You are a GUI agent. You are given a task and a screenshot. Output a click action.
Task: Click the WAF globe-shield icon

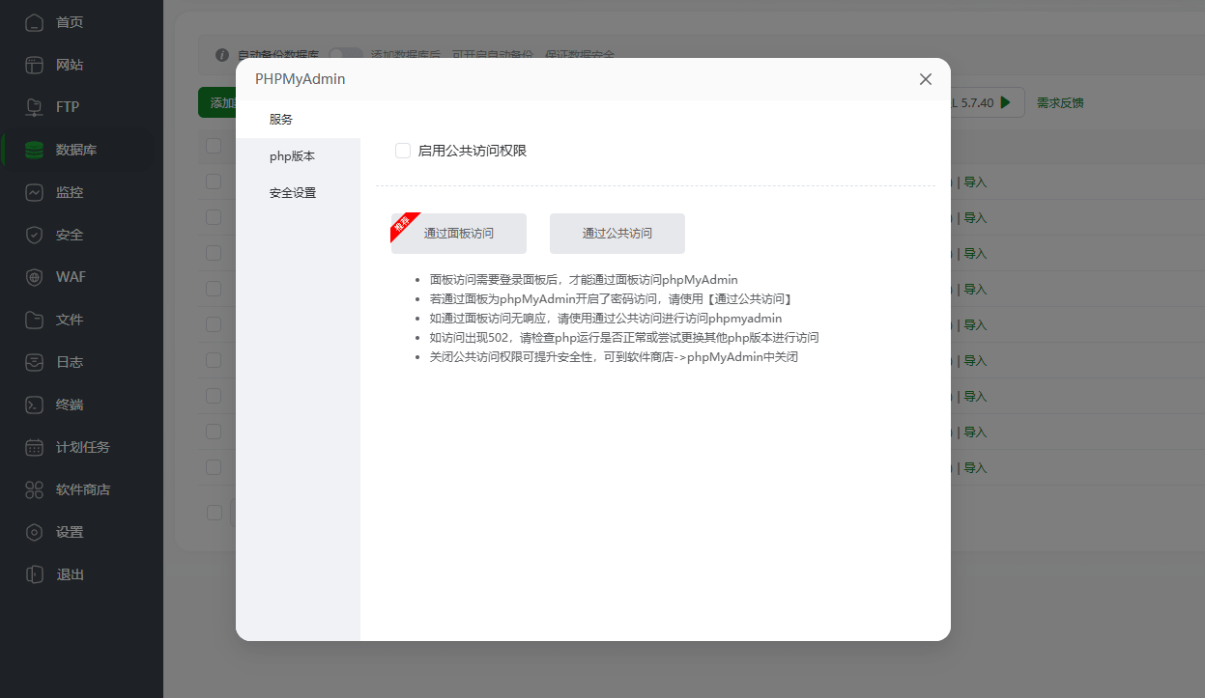pos(35,277)
